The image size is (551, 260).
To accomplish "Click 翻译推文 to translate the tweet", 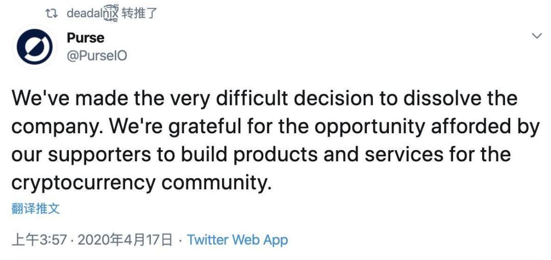I will point(35,209).
